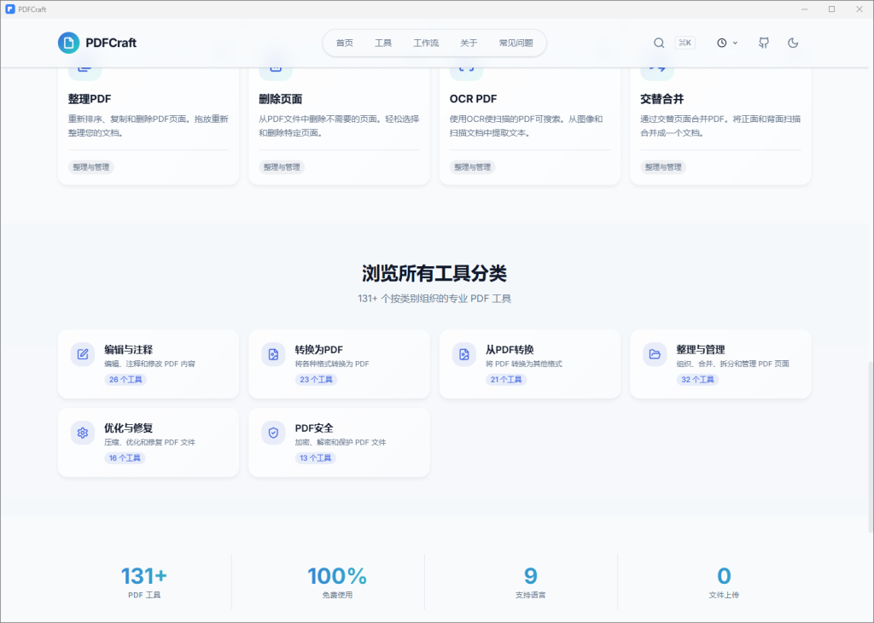Open the 交替合并 tool card title
Screen dimensions: 874x623
coord(661,99)
